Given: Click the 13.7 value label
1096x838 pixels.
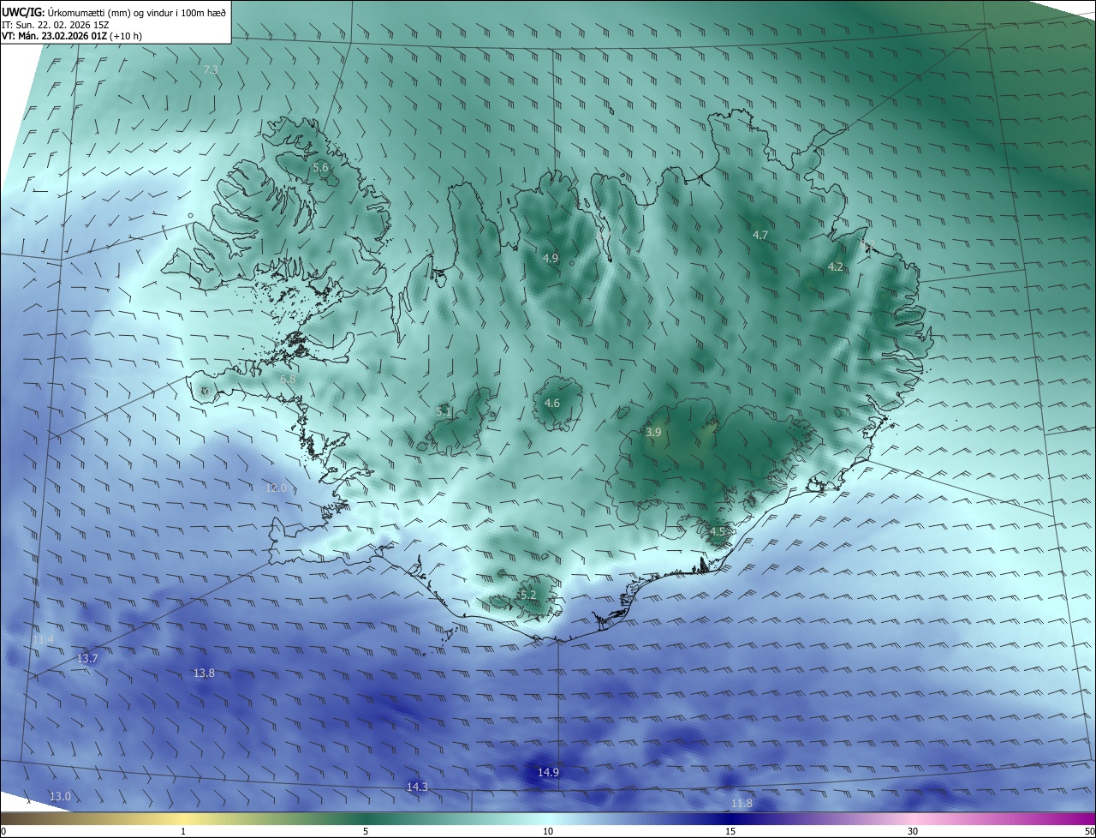Looking at the screenshot, I should click(87, 659).
